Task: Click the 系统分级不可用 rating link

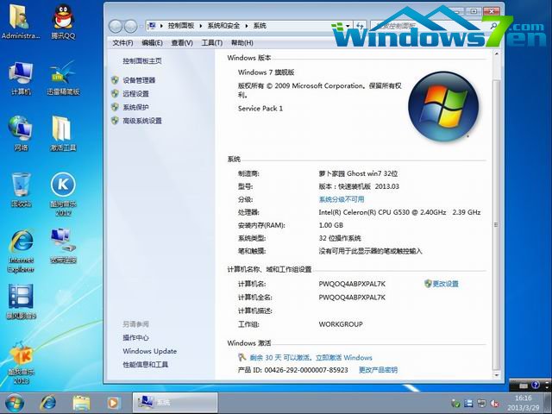Action: click(x=342, y=199)
